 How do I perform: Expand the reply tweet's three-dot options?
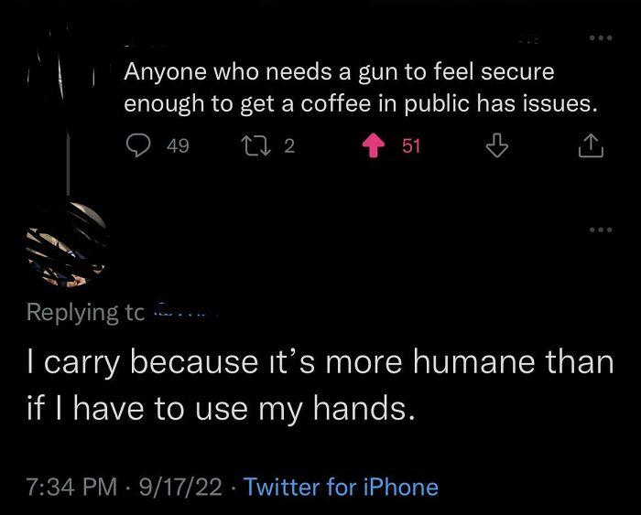(599, 230)
